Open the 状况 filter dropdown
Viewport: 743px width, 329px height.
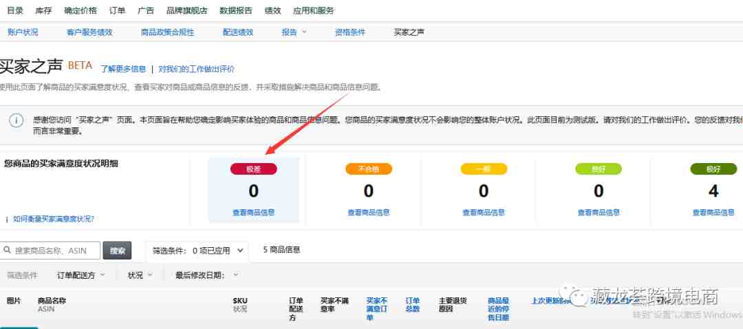pyautogui.click(x=140, y=275)
